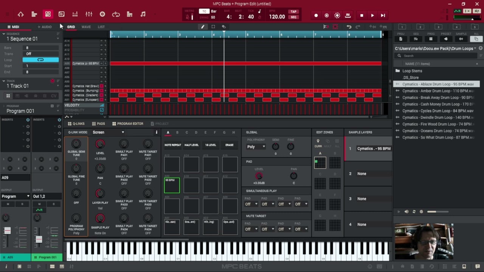Image resolution: width=484 pixels, height=272 pixels.
Task: Open the PADS tab
Action: pyautogui.click(x=99, y=124)
